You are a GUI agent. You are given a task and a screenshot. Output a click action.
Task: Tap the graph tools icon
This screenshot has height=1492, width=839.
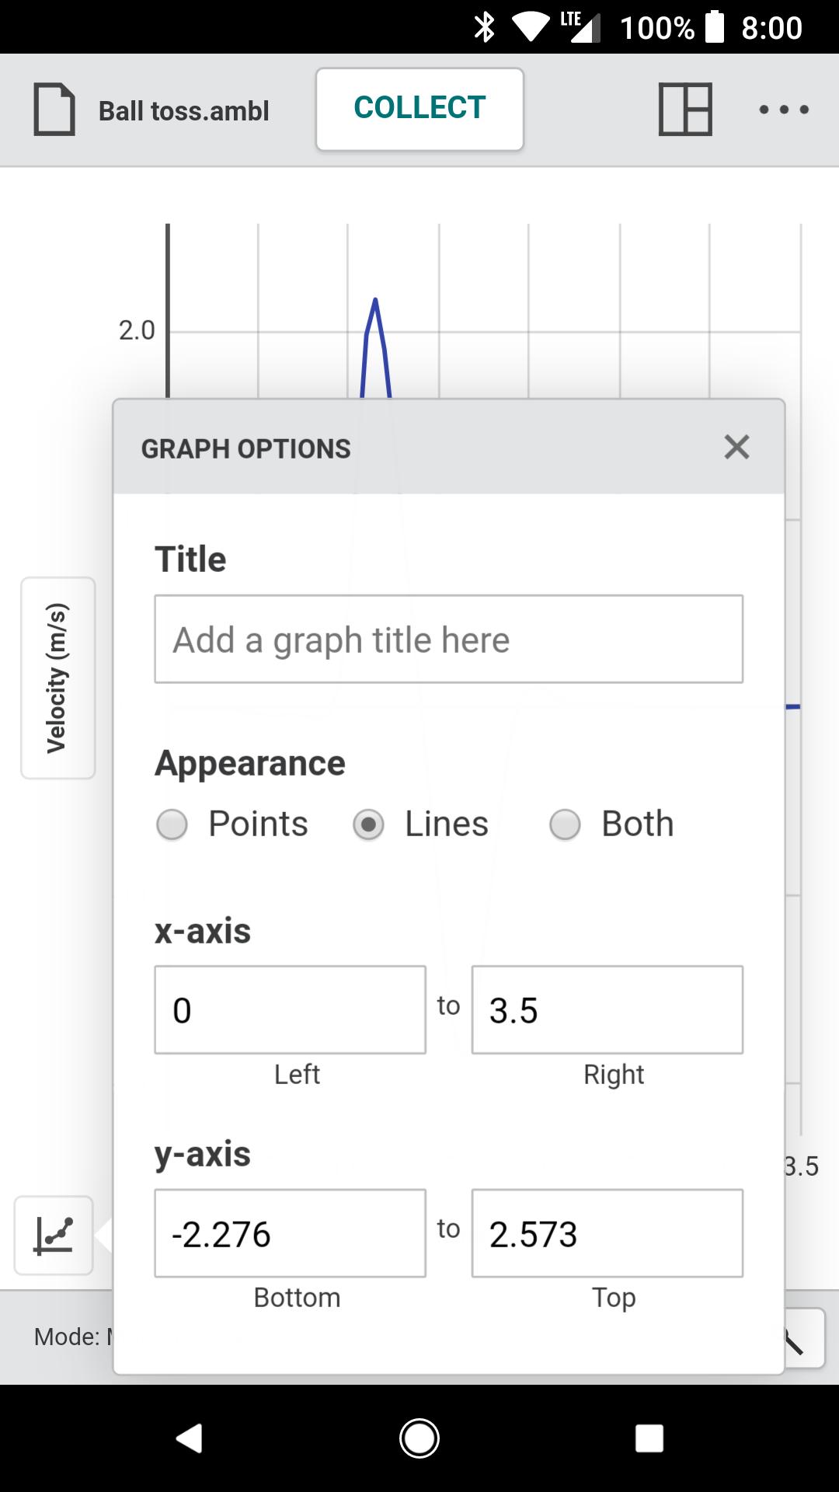(54, 1235)
